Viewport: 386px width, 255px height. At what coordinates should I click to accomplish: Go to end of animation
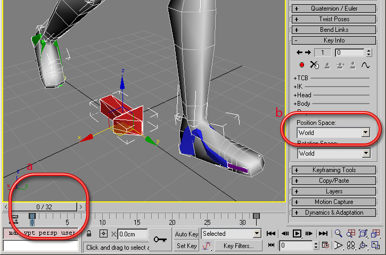[323, 233]
